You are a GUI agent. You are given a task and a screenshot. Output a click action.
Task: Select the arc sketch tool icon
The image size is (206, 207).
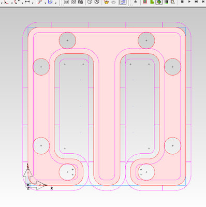[x=17, y=2]
